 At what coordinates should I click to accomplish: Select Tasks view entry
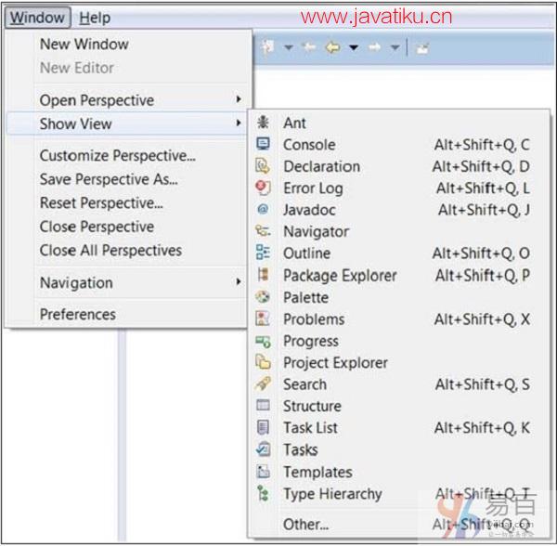[398, 449]
